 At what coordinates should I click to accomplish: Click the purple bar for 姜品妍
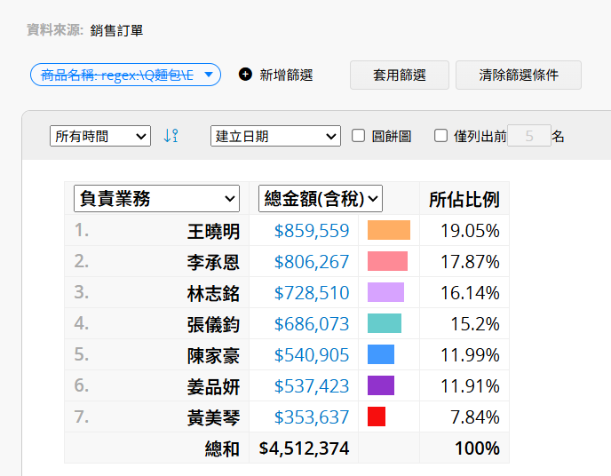tap(381, 385)
